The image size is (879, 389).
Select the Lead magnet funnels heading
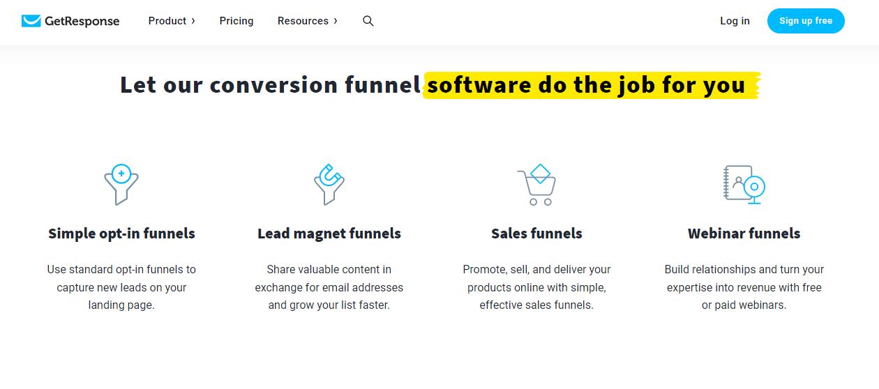(329, 234)
